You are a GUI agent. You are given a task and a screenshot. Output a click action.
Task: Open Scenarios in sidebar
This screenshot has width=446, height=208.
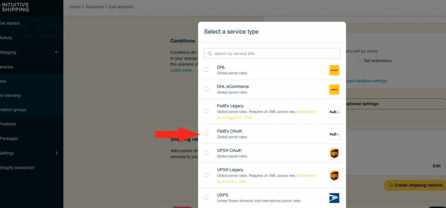[7, 67]
